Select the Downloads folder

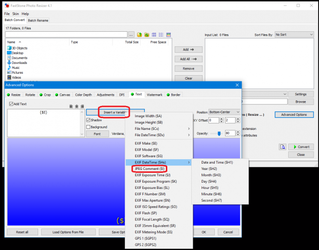17,63
